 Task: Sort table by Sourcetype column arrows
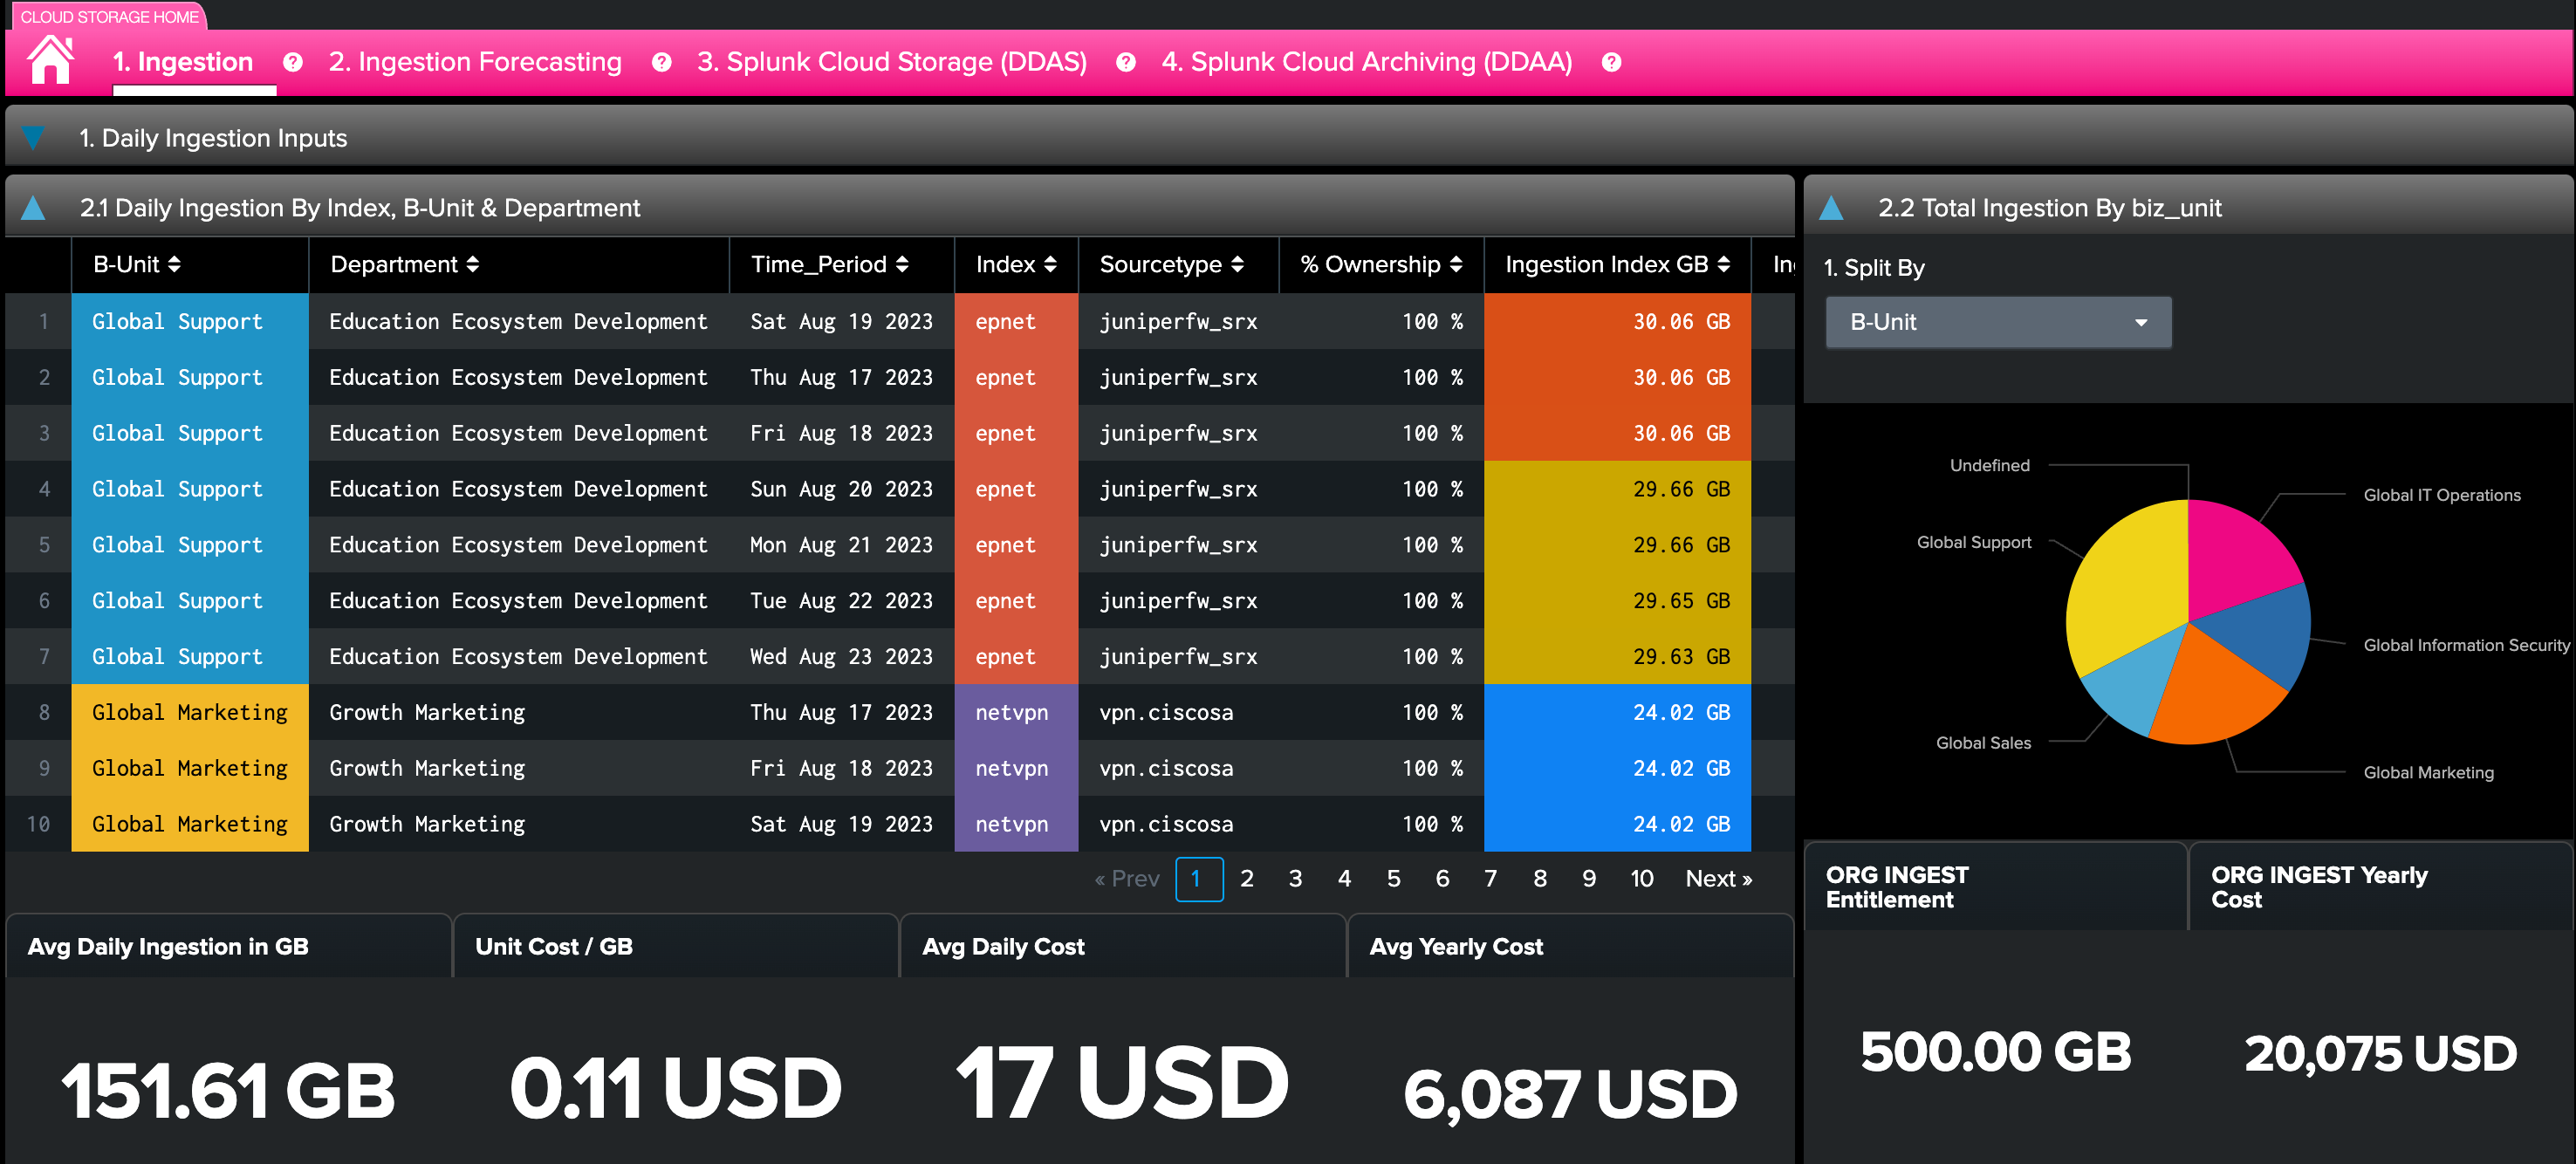[1237, 264]
